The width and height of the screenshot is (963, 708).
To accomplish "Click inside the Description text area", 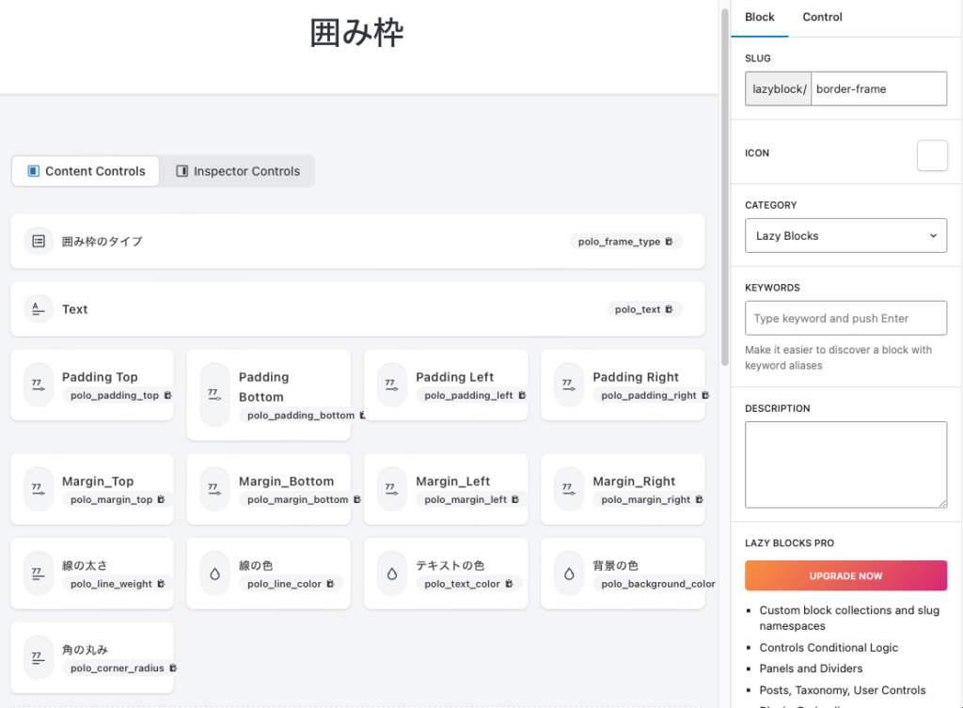I will pos(845,464).
